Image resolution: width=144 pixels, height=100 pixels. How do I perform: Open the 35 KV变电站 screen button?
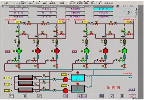pyautogui.click(x=75, y=17)
